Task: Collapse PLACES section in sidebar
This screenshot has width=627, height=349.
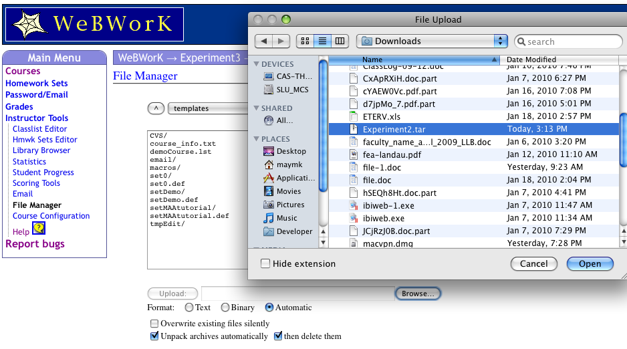Action: coord(256,138)
